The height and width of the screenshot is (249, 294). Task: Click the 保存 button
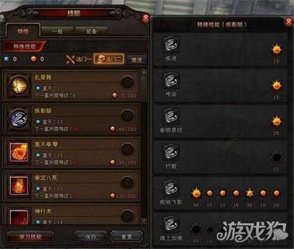(x=91, y=237)
